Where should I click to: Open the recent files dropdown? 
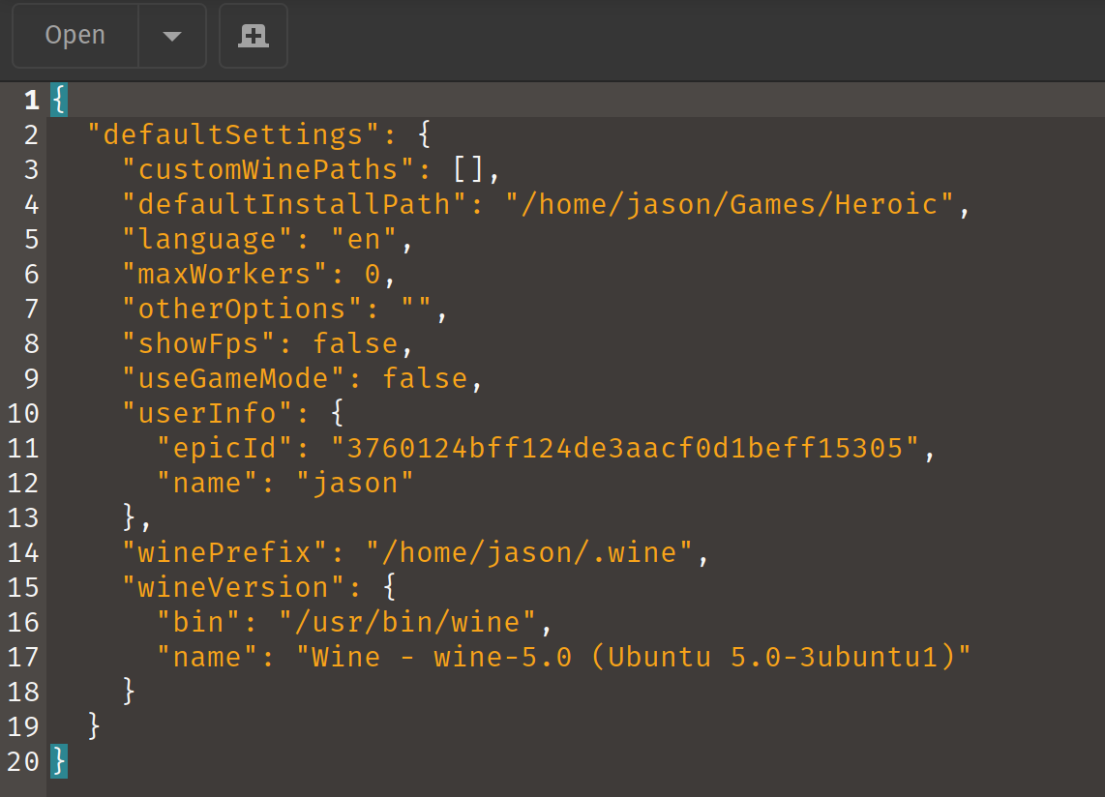[x=172, y=35]
